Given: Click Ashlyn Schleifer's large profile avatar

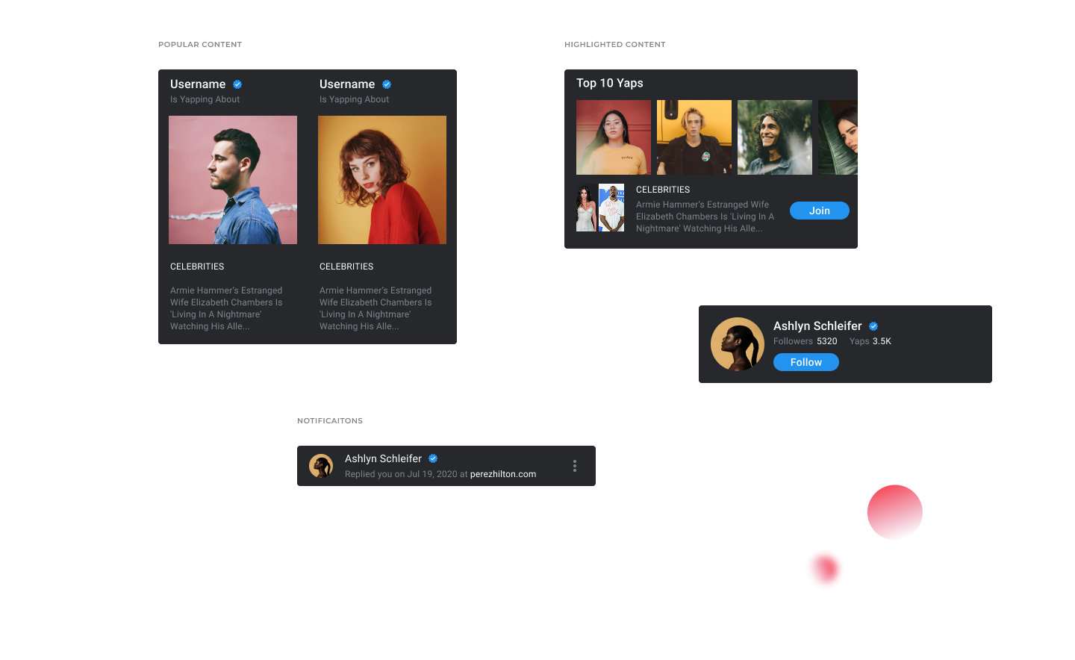Looking at the screenshot, I should [738, 344].
